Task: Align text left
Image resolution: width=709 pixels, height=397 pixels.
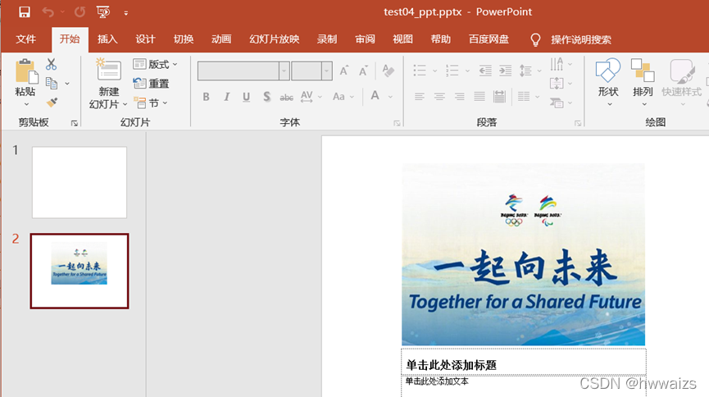Action: click(420, 97)
